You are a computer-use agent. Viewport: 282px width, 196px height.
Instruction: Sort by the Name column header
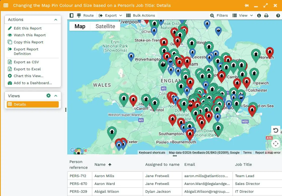[x=100, y=165]
